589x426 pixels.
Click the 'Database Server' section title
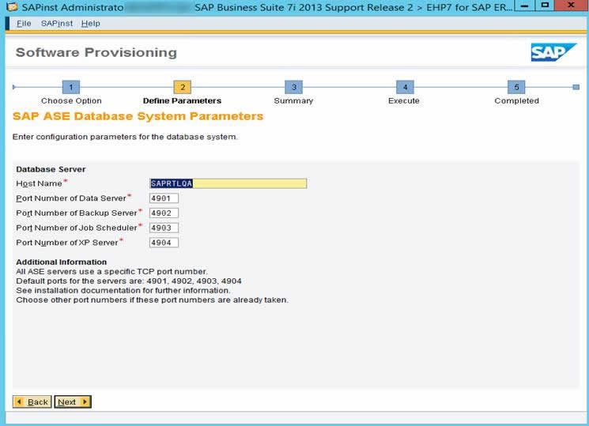click(51, 169)
